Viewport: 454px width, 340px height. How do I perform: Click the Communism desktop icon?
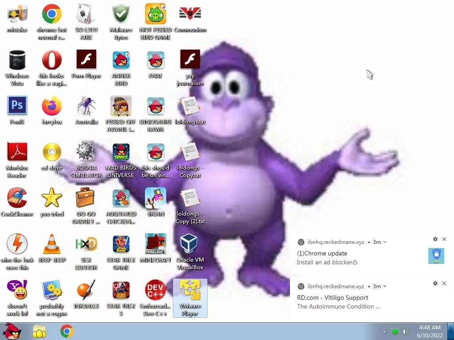click(190, 18)
